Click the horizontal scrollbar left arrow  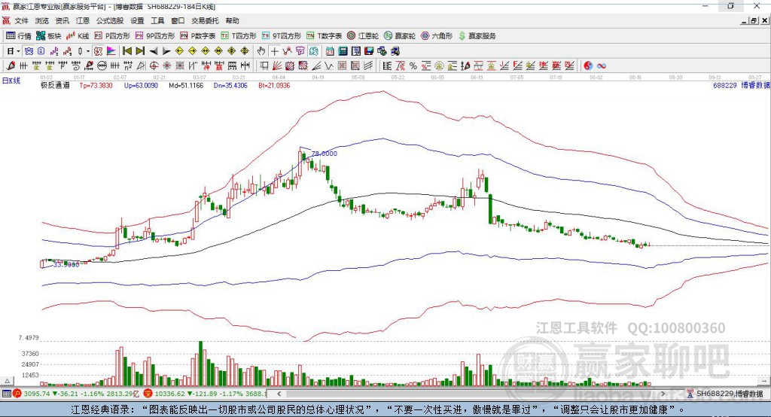click(x=279, y=394)
